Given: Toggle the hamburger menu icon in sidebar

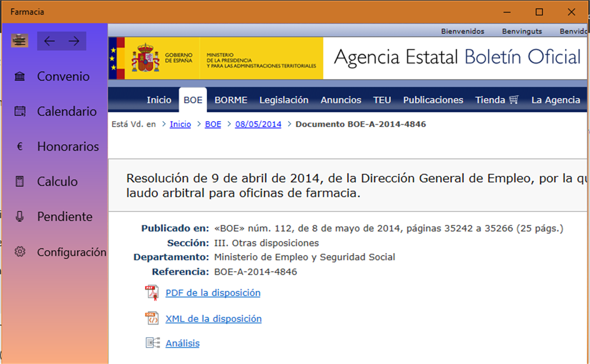Looking at the screenshot, I should (20, 41).
